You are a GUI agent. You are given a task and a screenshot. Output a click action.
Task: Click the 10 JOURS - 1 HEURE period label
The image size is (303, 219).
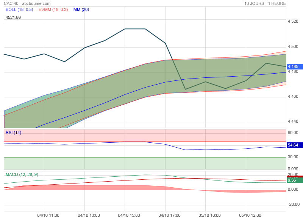click(265, 3)
